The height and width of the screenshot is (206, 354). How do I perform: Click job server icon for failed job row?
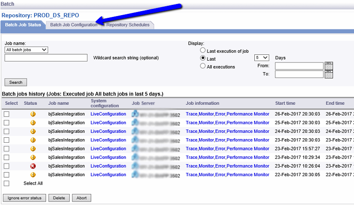tap(135, 166)
